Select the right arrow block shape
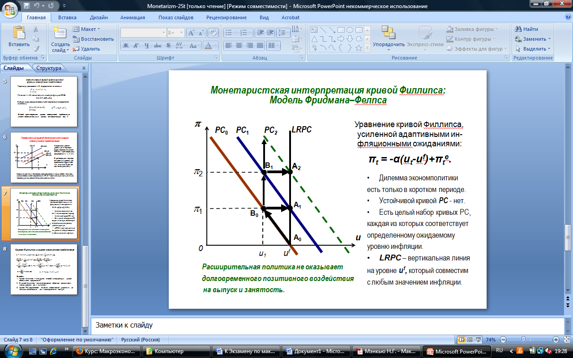The width and height of the screenshot is (573, 358). coord(342,38)
